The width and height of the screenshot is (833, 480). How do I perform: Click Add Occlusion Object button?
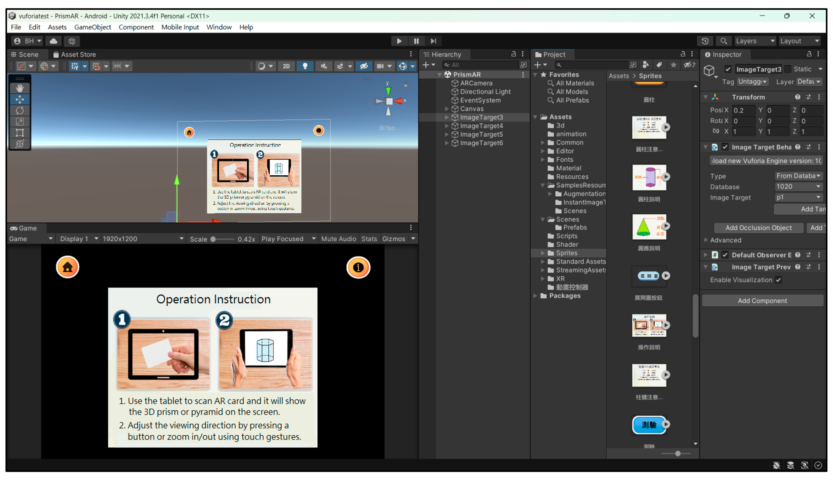(758, 228)
